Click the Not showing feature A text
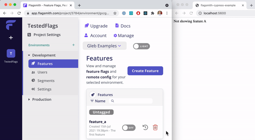This screenshot has height=140, width=255. 190,21
